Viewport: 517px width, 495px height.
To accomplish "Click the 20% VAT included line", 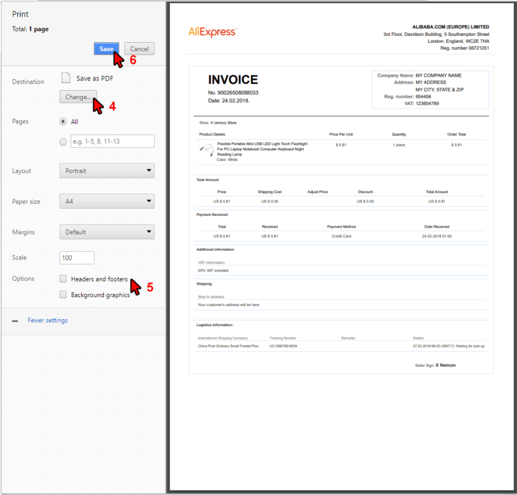I will (x=213, y=270).
